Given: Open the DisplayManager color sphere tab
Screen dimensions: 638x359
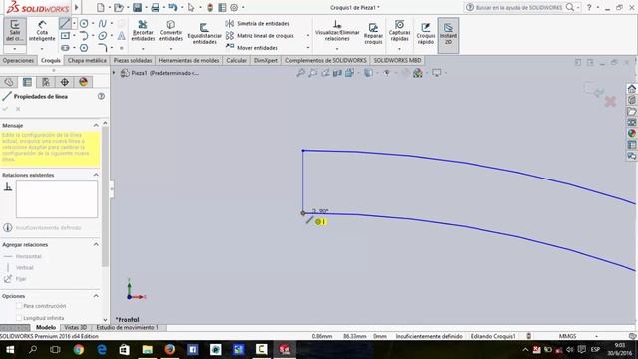Looking at the screenshot, I should point(83,82).
